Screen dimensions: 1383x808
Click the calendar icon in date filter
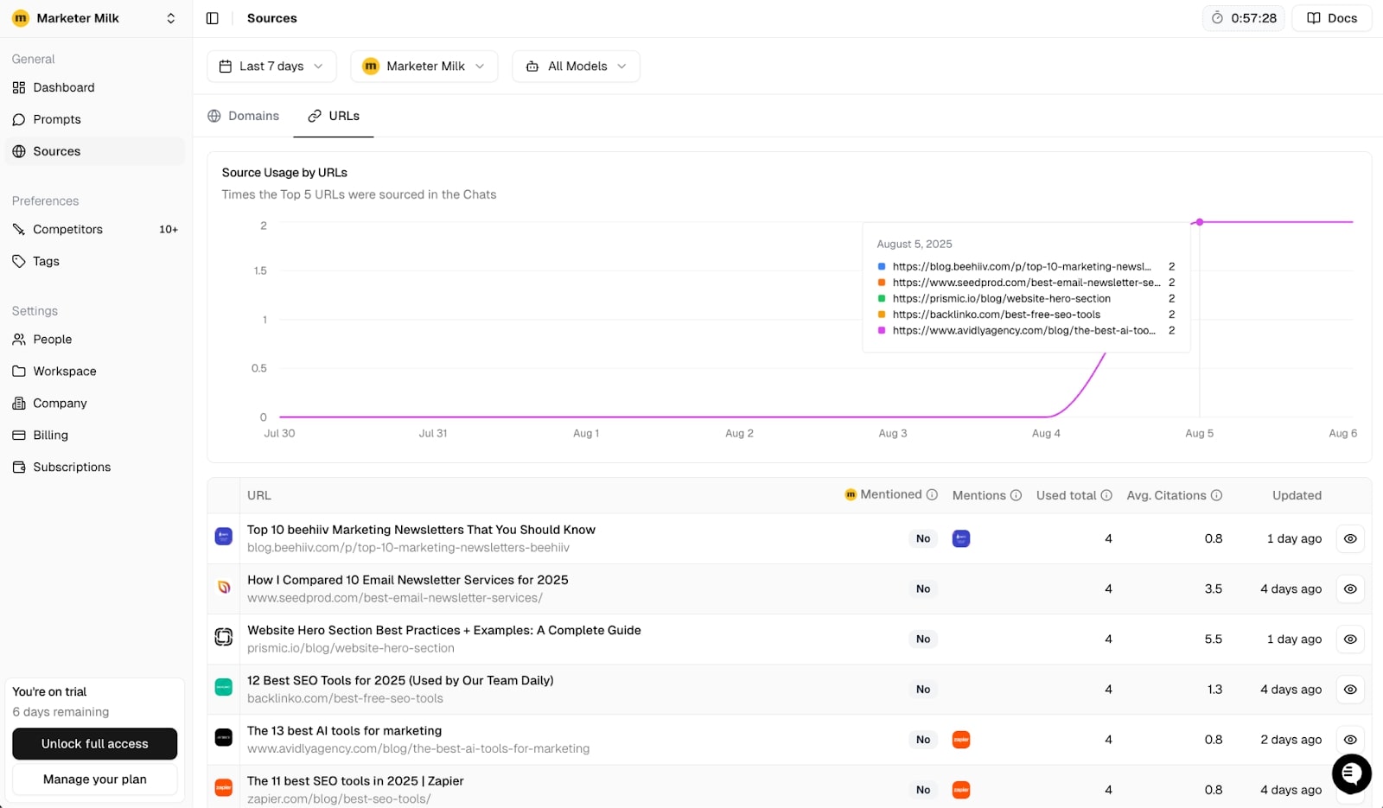click(x=226, y=66)
